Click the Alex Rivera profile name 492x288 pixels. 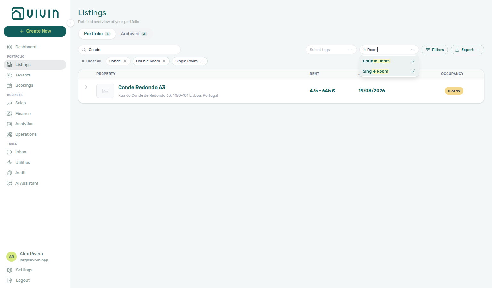(x=31, y=254)
